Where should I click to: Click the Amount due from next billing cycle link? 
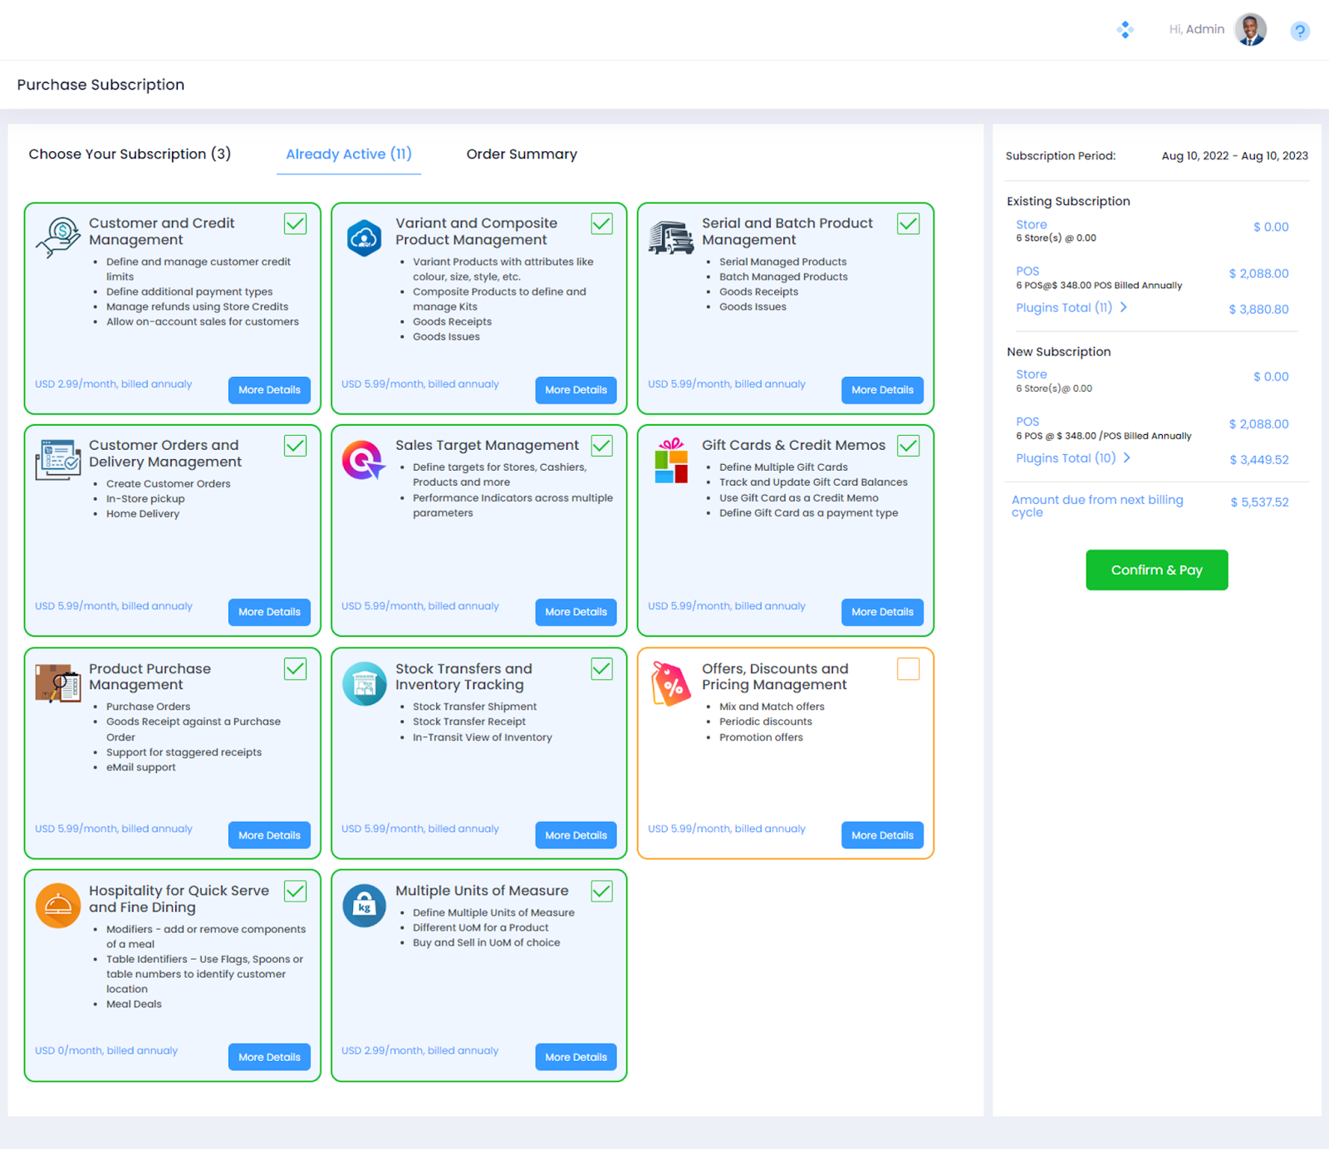coord(1096,506)
